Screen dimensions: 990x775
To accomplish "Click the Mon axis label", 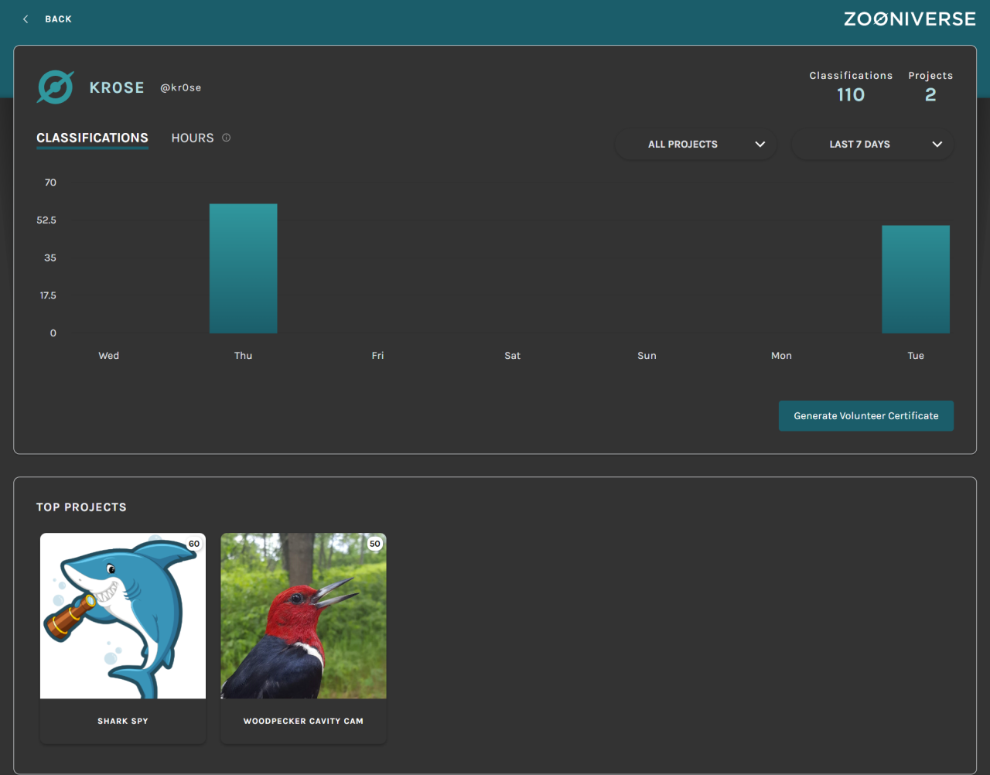I will point(781,356).
